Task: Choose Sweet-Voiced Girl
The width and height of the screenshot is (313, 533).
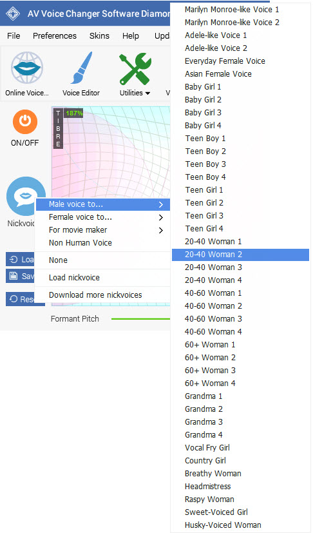Action: point(240,512)
